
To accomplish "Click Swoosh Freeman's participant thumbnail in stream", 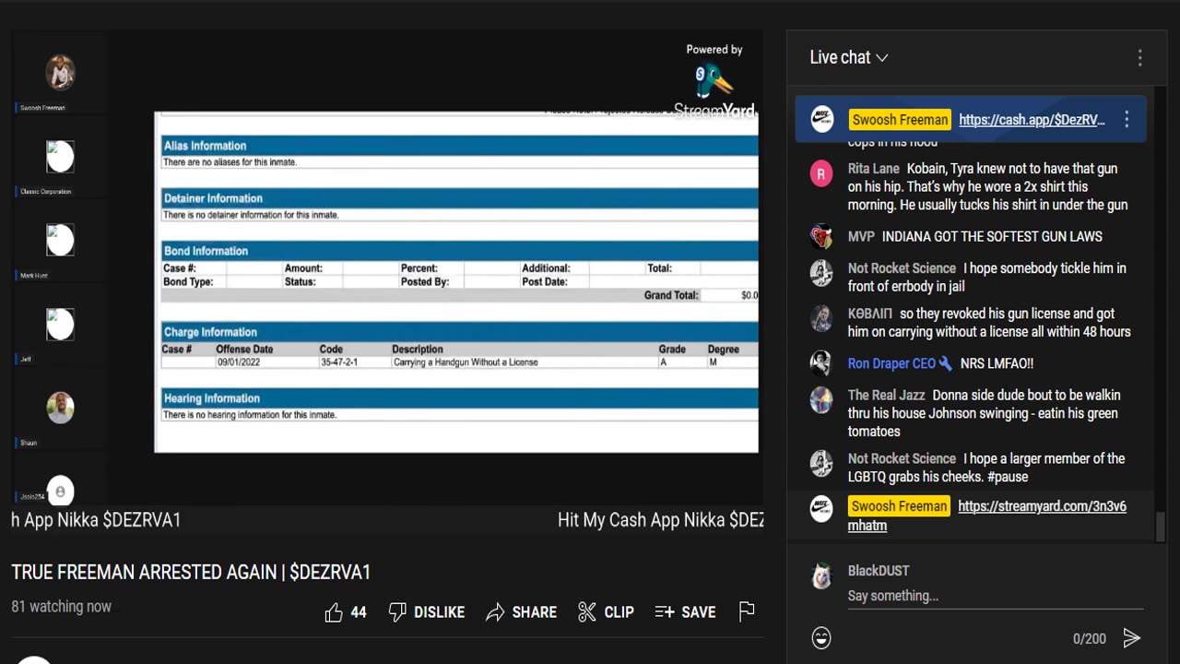I will coord(60,73).
